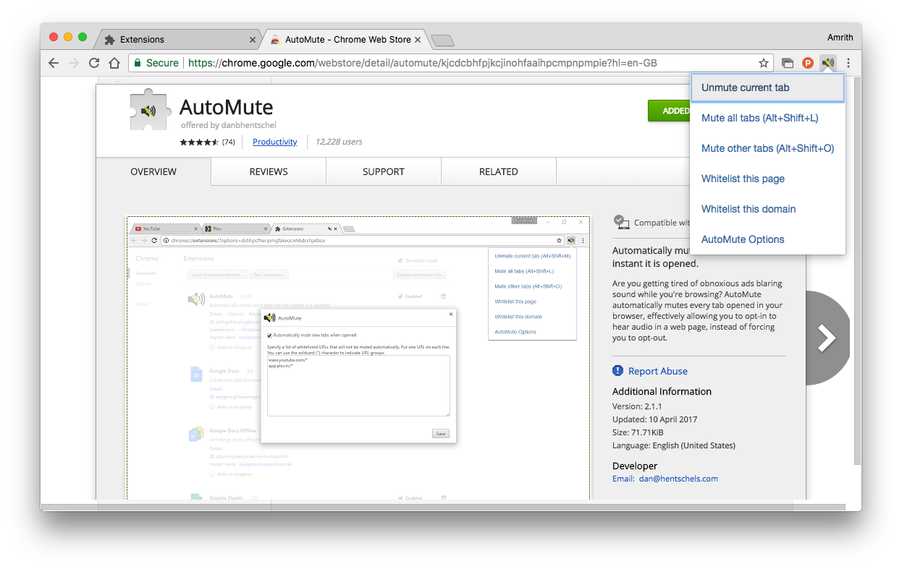This screenshot has width=902, height=569.
Task: Click the browser forward arrow
Action: (73, 63)
